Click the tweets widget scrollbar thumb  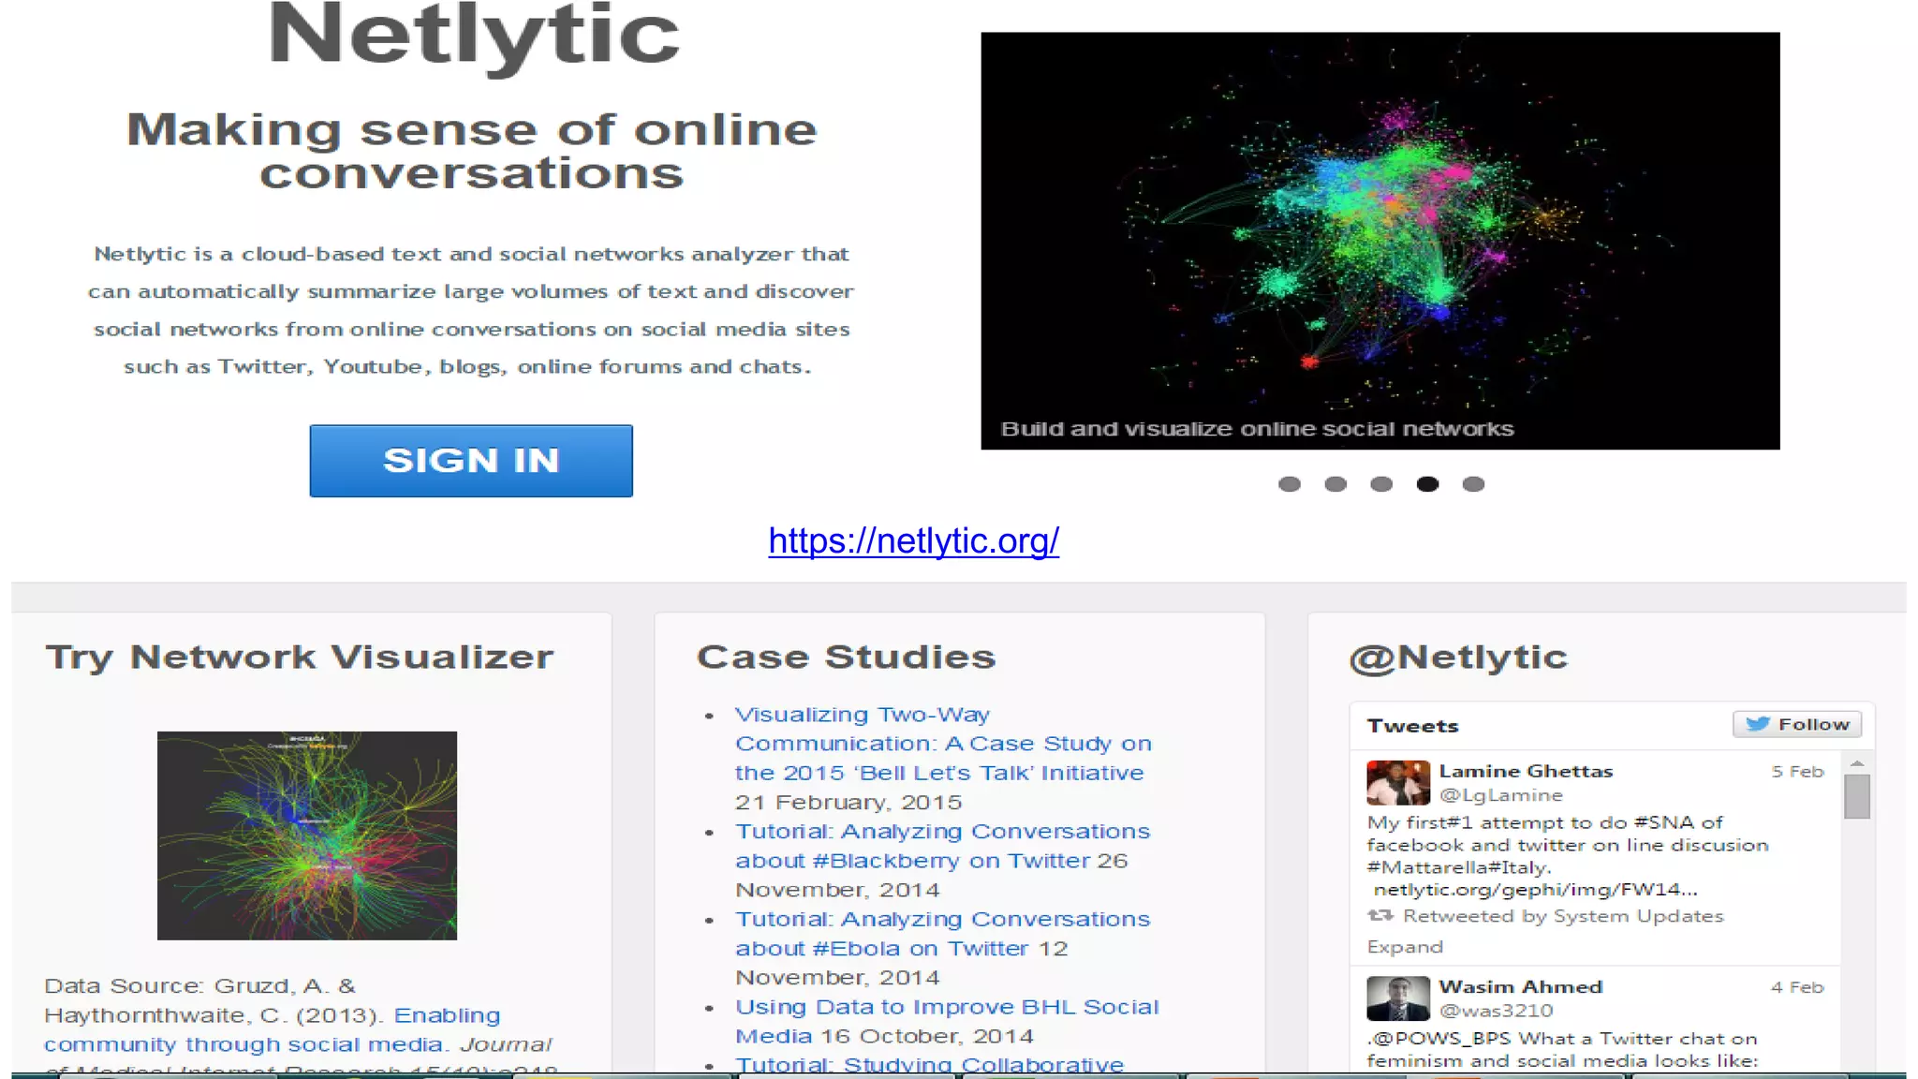1857,796
